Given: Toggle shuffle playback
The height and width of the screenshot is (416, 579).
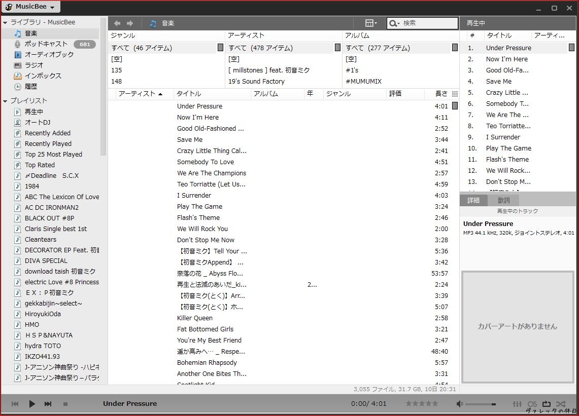Looking at the screenshot, I should (561, 404).
